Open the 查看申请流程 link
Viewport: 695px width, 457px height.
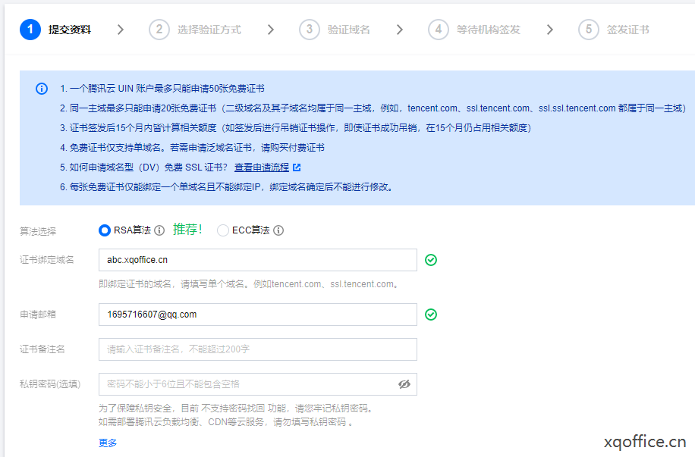[x=262, y=167]
